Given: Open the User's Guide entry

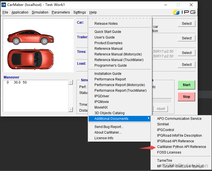Looking at the screenshot, I should [x=120, y=37].
